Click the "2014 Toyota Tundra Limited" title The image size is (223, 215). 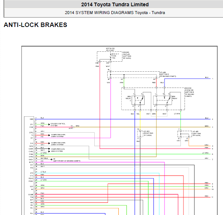(x=115, y=4)
